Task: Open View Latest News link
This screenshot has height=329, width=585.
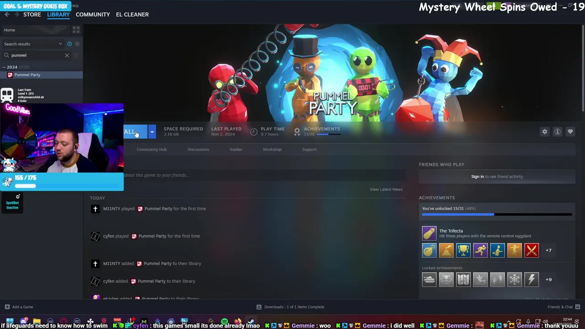Action: 386,189
